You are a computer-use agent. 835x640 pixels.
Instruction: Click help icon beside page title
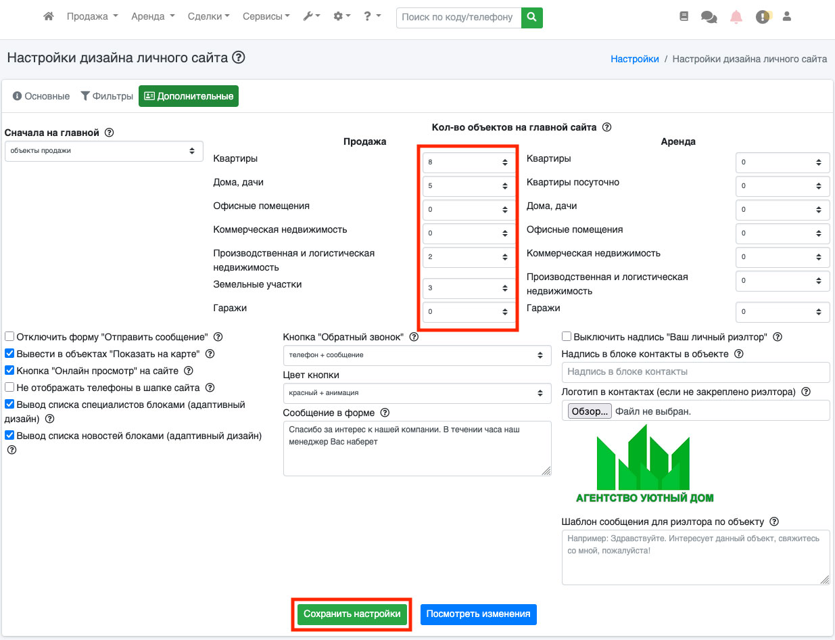click(x=238, y=58)
